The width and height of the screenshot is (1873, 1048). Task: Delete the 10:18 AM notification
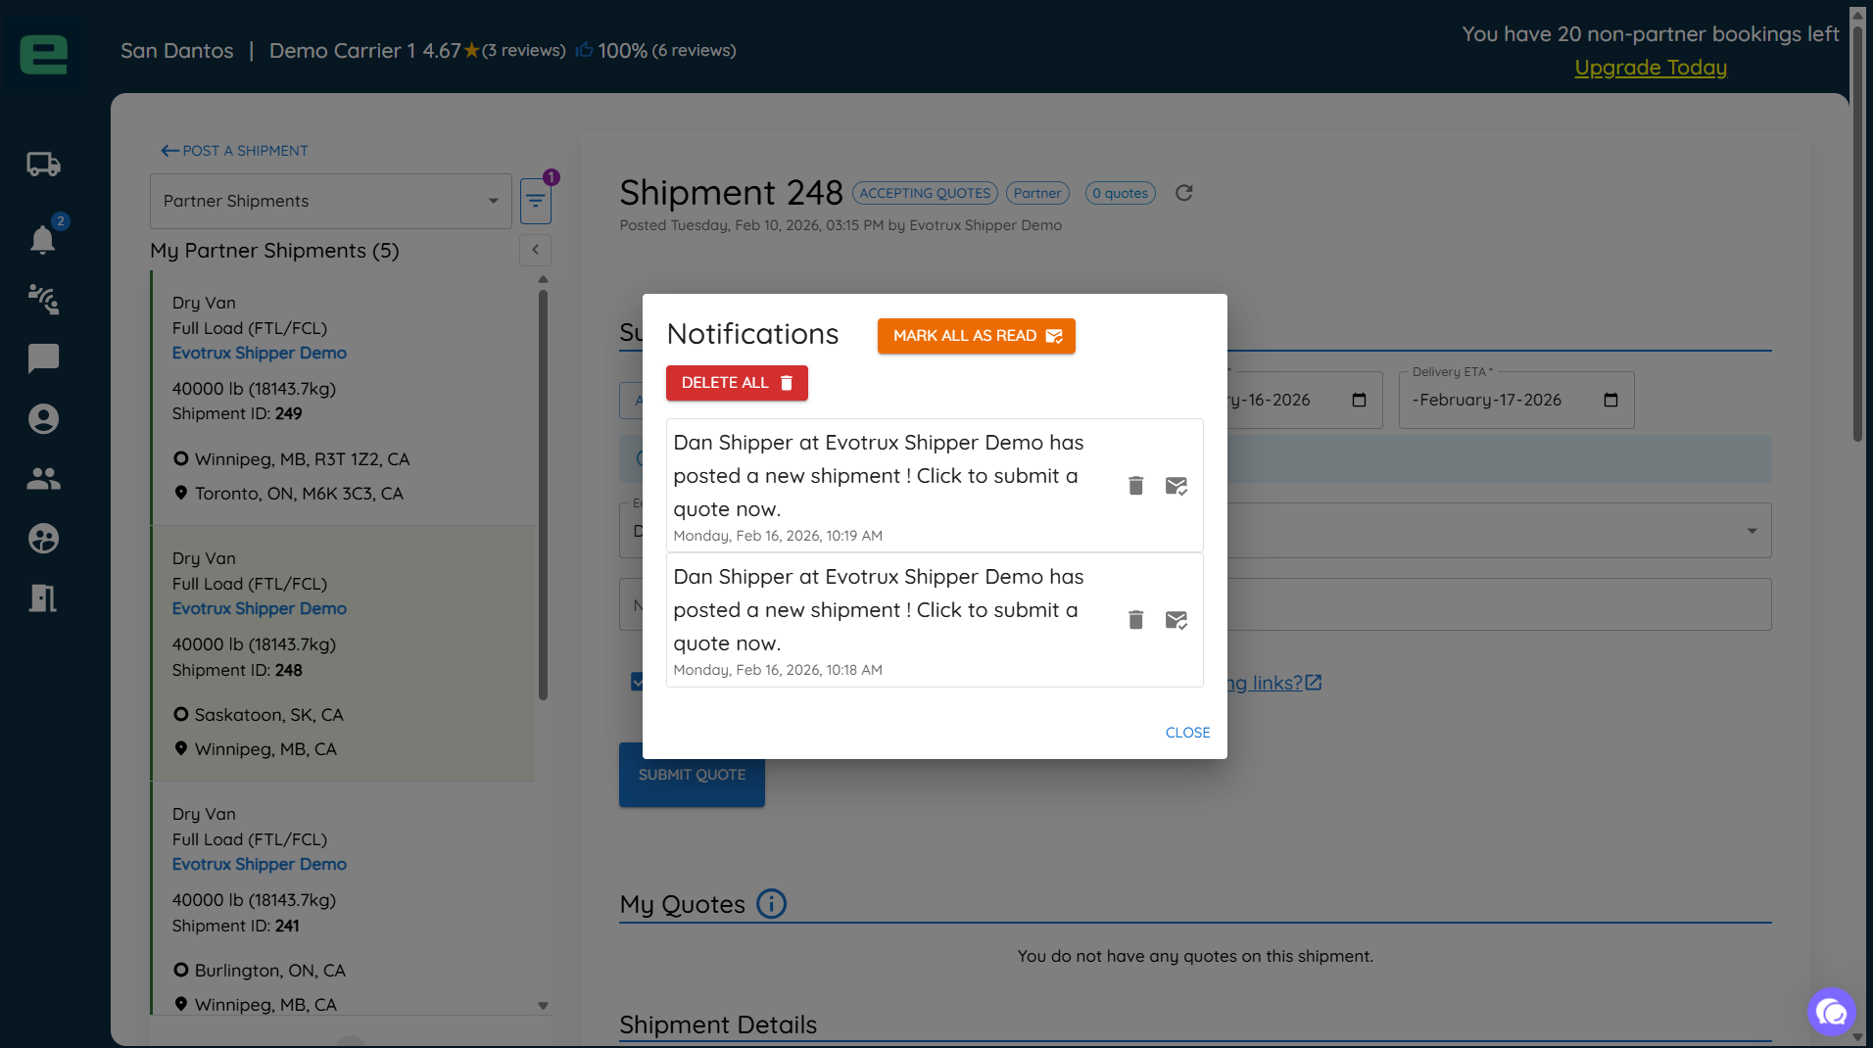(1135, 620)
